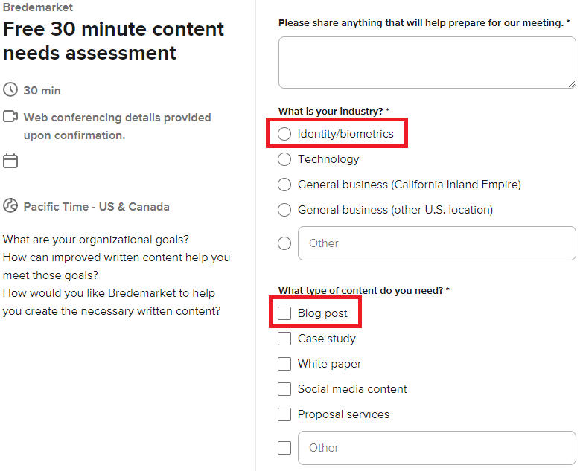Select the Technology radio button
Screen dimensions: 583x471
click(284, 159)
